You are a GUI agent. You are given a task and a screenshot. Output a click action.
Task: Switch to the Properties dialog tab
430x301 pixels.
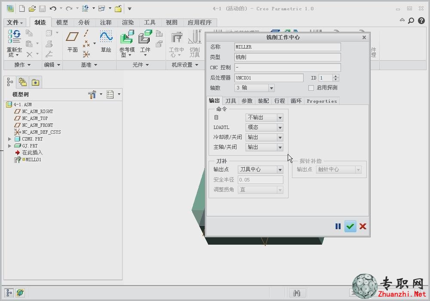(x=322, y=101)
